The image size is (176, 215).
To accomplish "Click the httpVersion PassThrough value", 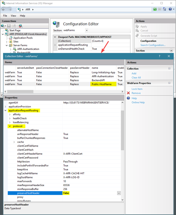I will pos(70,162).
